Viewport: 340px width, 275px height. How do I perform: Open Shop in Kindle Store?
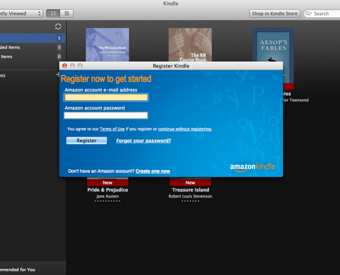(x=275, y=14)
